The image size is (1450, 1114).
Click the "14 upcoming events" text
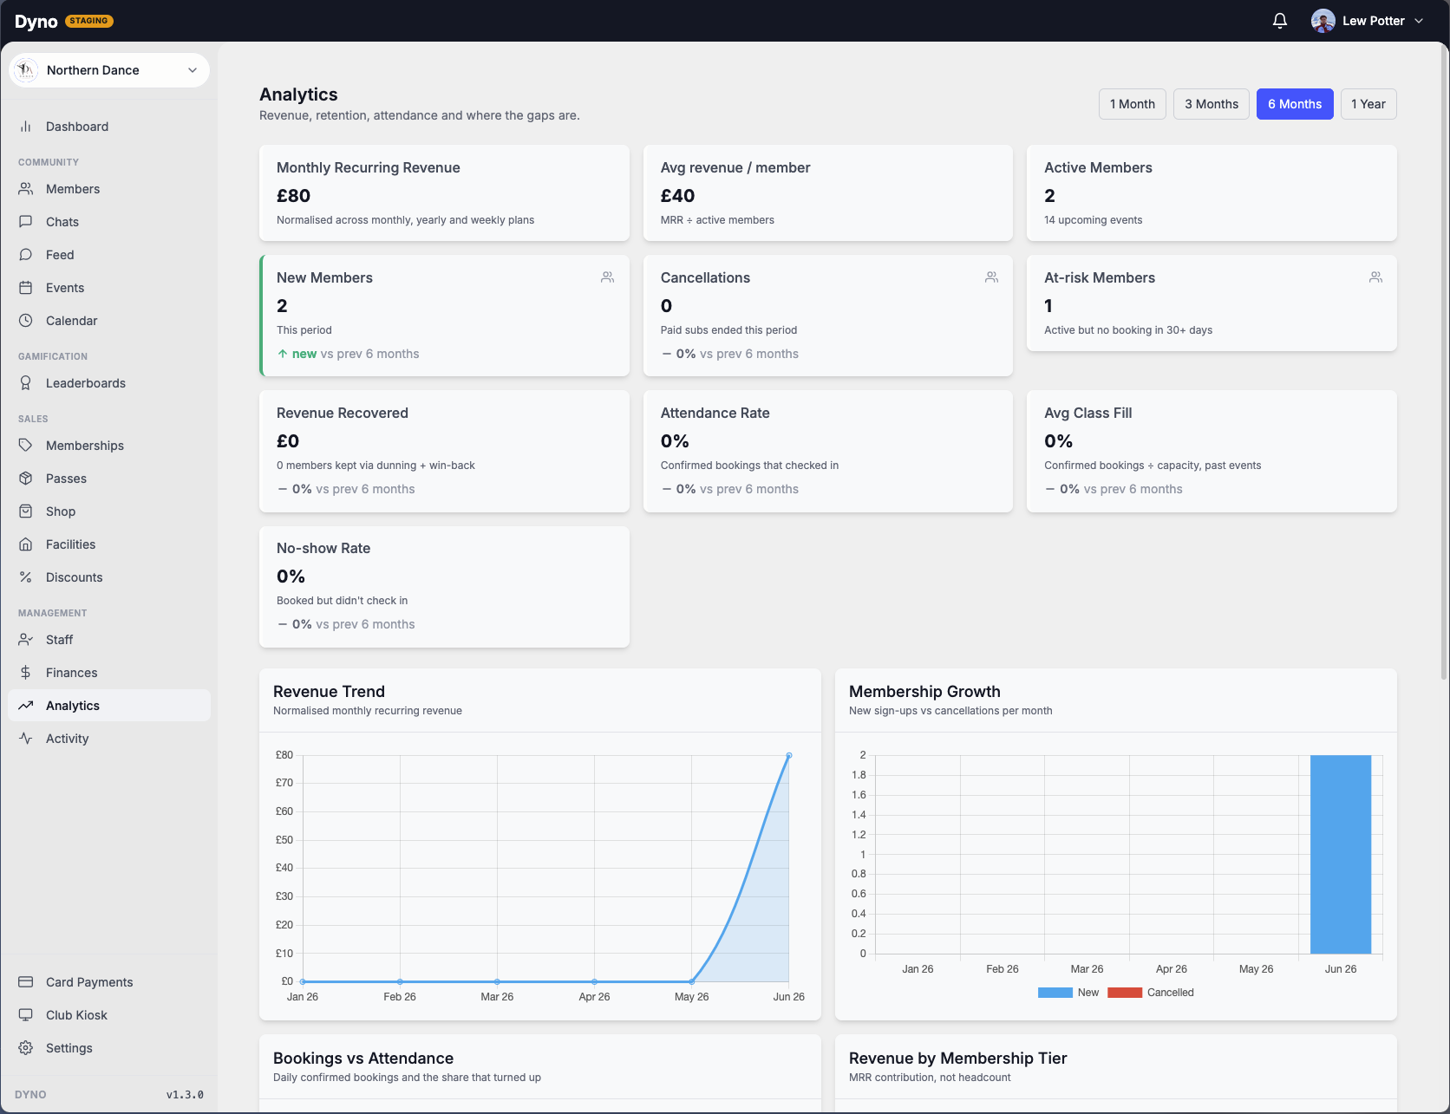click(x=1093, y=220)
